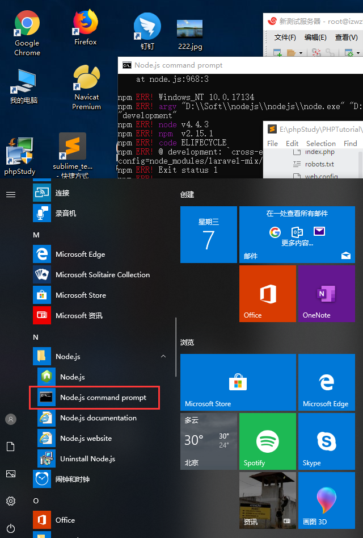Image resolution: width=363 pixels, height=538 pixels.
Task: Jump via letter M group header
Action: (36, 235)
